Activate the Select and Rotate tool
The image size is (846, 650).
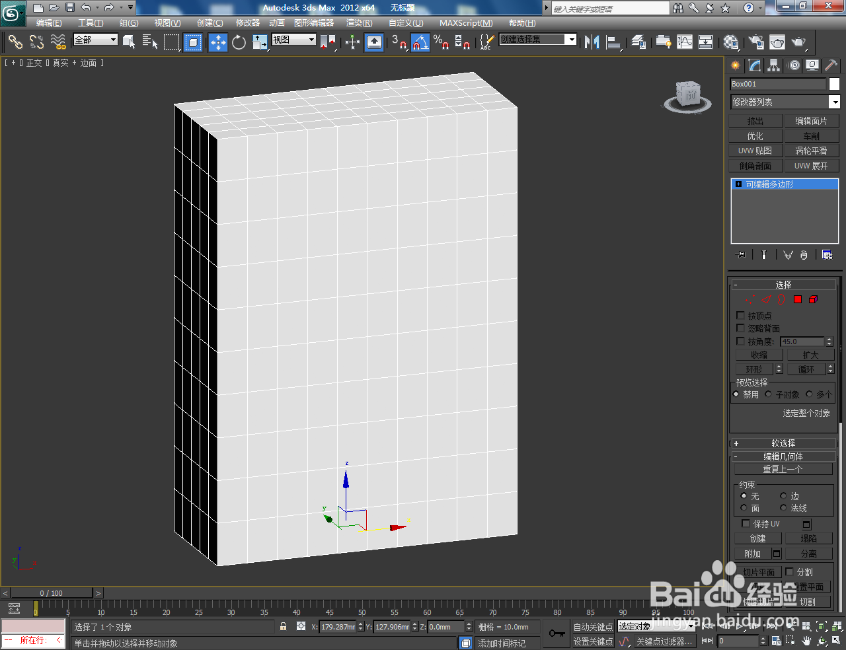pos(239,42)
